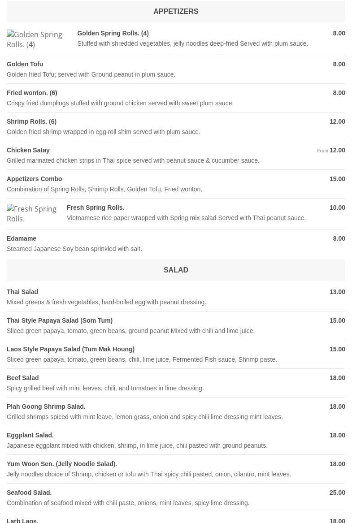This screenshot has height=523, width=352.
Task: Select the Plah Goong Shrimp Salad. item
Action: (46, 406)
